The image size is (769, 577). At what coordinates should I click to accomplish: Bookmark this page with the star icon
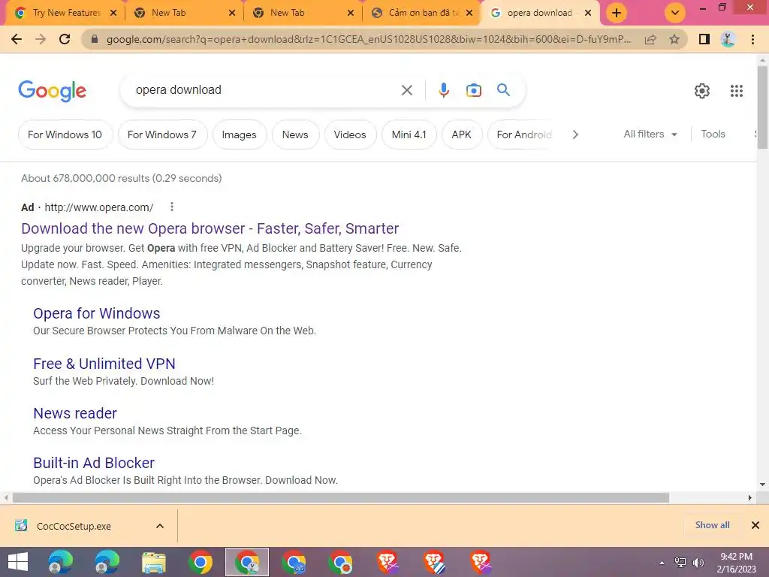click(674, 39)
